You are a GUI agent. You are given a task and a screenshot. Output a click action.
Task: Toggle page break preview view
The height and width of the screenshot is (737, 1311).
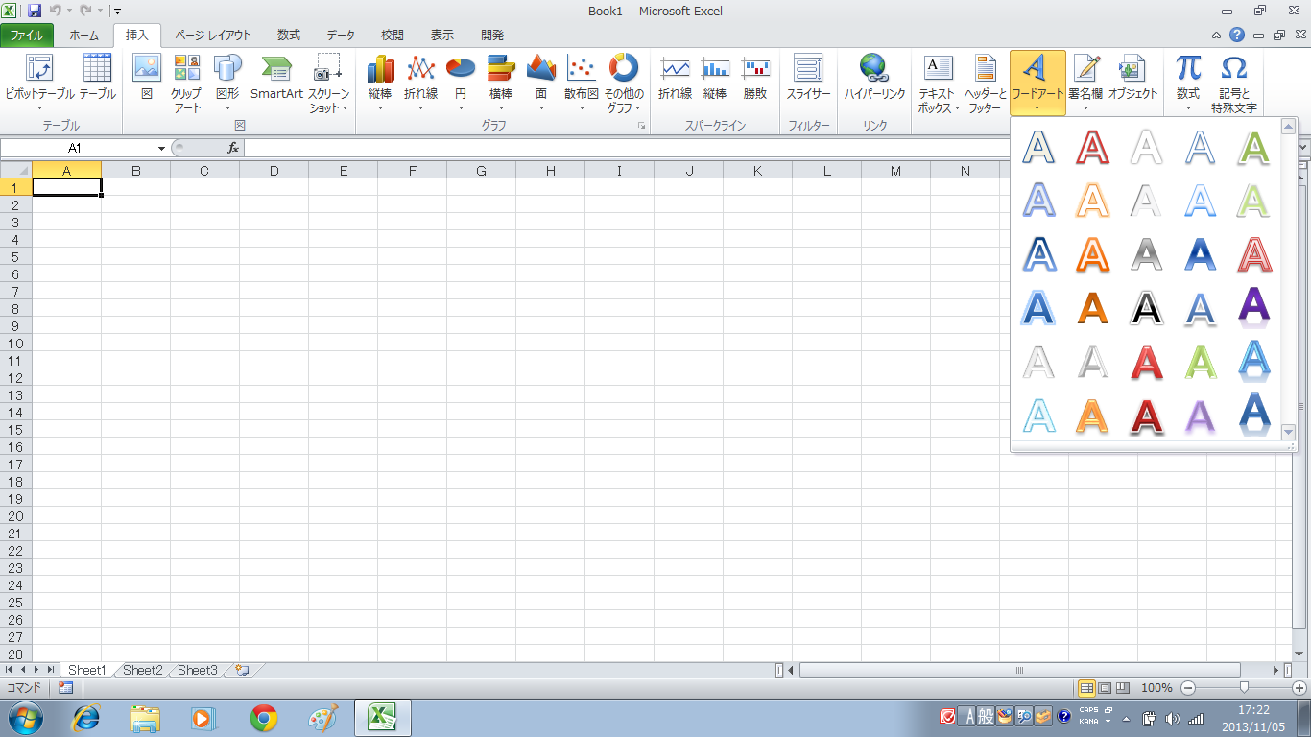coord(1123,688)
